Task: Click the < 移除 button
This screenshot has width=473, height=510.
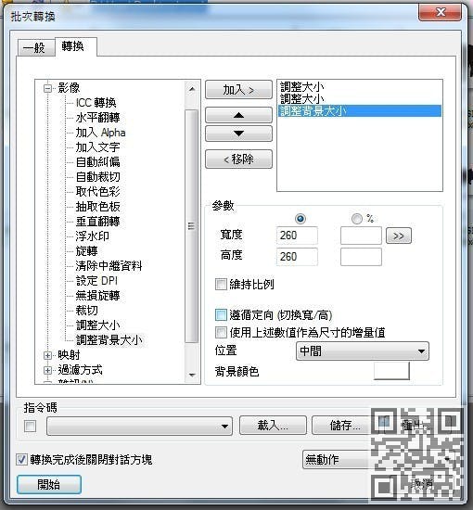Action: pyautogui.click(x=238, y=159)
